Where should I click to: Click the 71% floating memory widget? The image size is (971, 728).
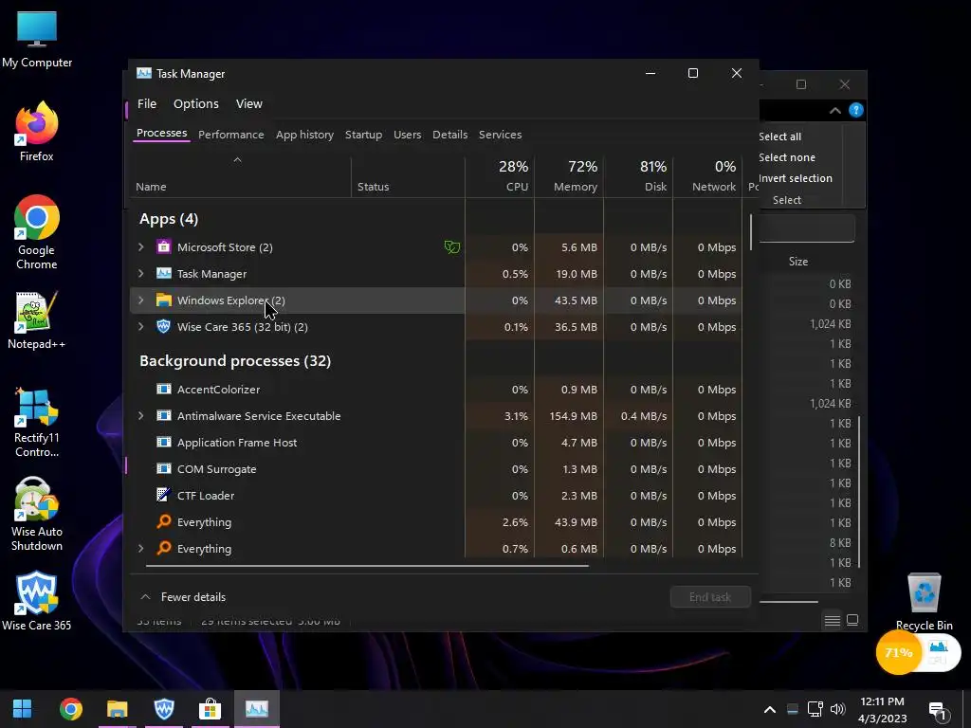[x=898, y=652]
